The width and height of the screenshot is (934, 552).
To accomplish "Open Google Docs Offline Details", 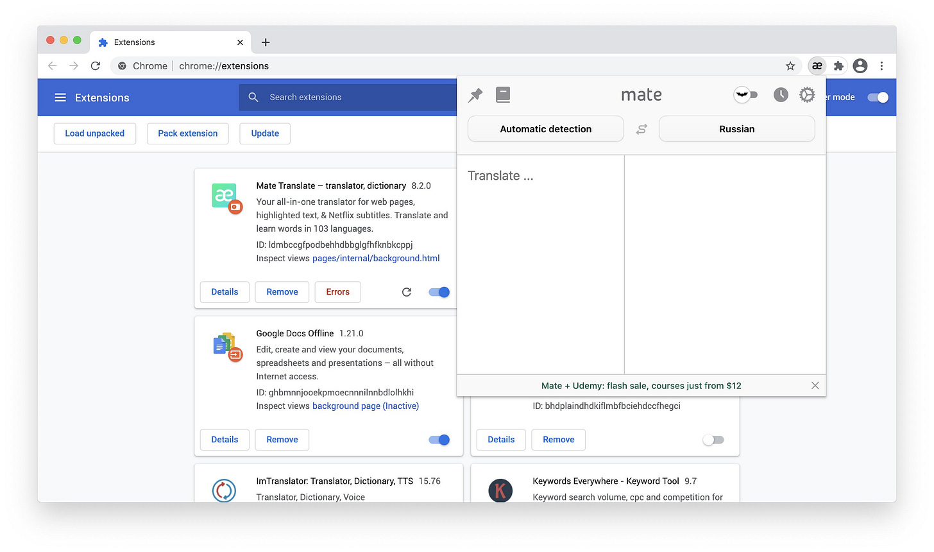I will tap(225, 440).
